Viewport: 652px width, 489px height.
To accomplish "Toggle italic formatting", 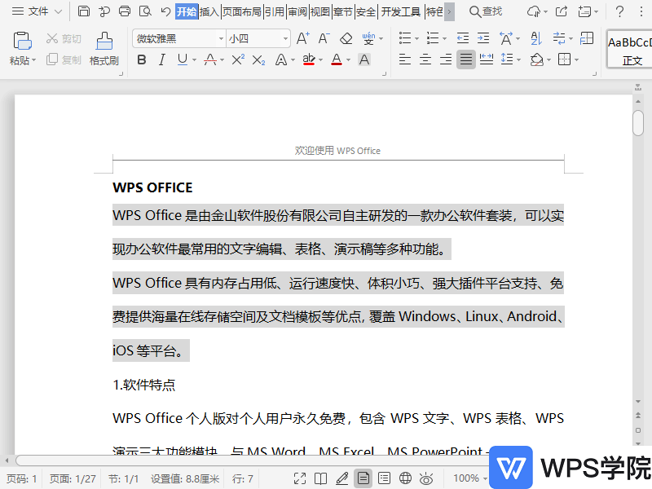I will (x=161, y=60).
